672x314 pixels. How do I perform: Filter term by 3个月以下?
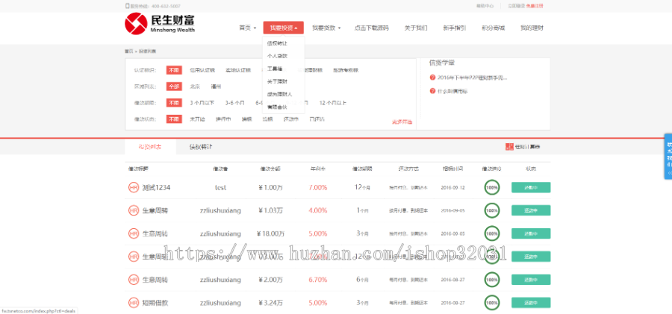202,103
